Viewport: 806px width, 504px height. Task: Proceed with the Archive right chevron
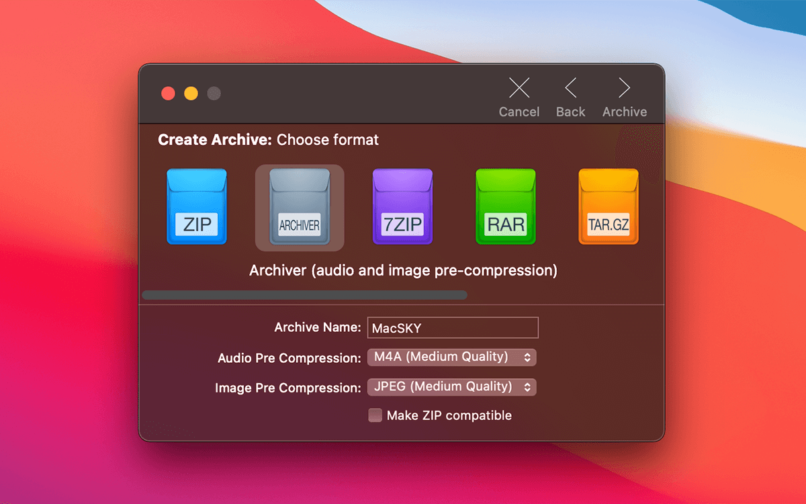click(x=625, y=88)
